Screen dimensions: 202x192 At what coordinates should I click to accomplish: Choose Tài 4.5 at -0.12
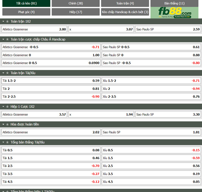pos(51,182)
